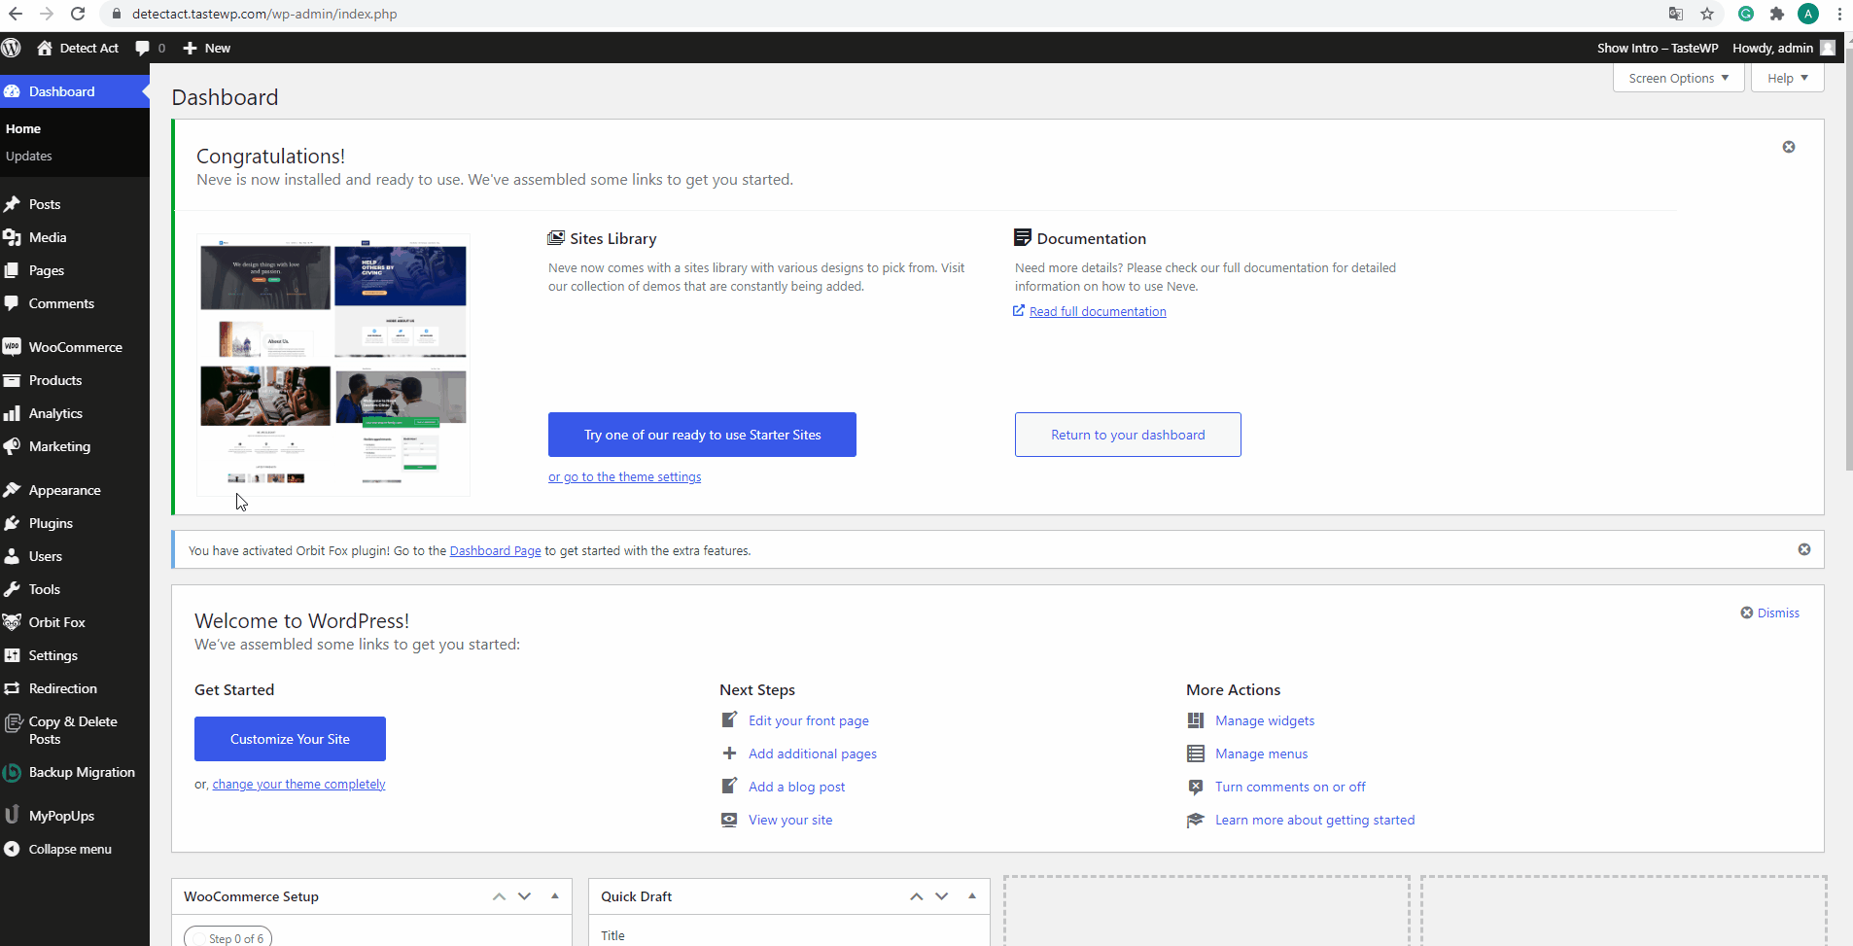The height and width of the screenshot is (946, 1853).
Task: Click the Grammarly extension icon
Action: pyautogui.click(x=1746, y=14)
